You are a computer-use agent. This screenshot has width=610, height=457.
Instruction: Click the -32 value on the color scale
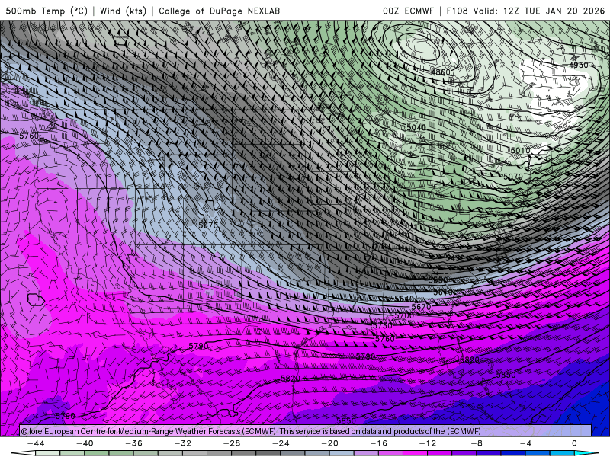pyautogui.click(x=183, y=443)
